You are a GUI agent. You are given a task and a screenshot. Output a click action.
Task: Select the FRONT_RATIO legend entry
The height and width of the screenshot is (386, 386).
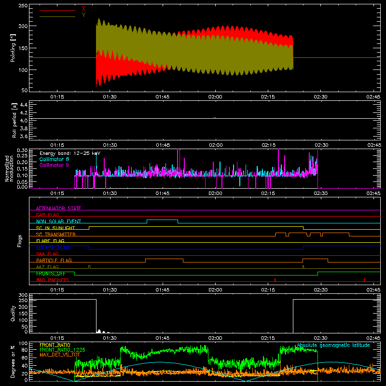click(55, 345)
